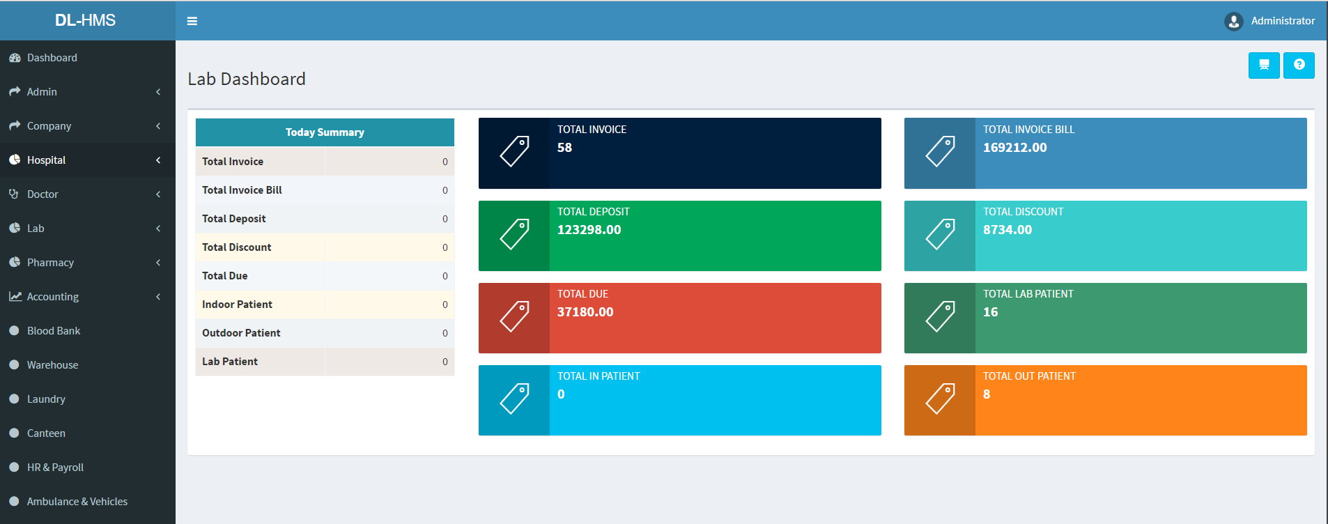
Task: Click the Today Summary table header
Action: [325, 132]
